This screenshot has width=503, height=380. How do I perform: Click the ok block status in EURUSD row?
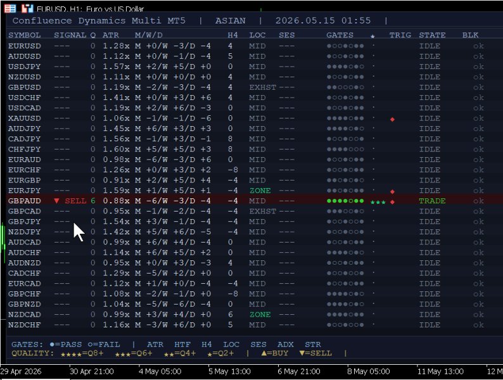coord(478,46)
